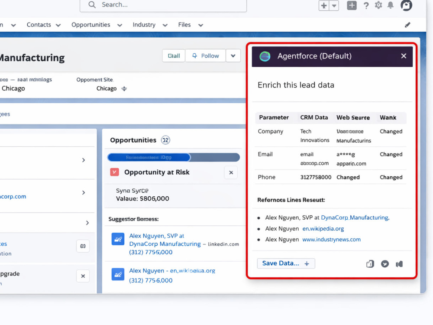The height and width of the screenshot is (325, 433).
Task: Click the 'Enrich this lead data' prompt
Action: pyautogui.click(x=296, y=85)
